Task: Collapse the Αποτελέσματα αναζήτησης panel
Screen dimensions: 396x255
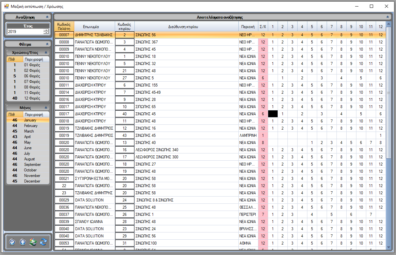Action: click(388, 17)
